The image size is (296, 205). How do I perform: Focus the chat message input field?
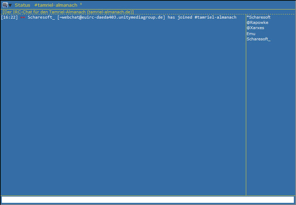(x=148, y=200)
